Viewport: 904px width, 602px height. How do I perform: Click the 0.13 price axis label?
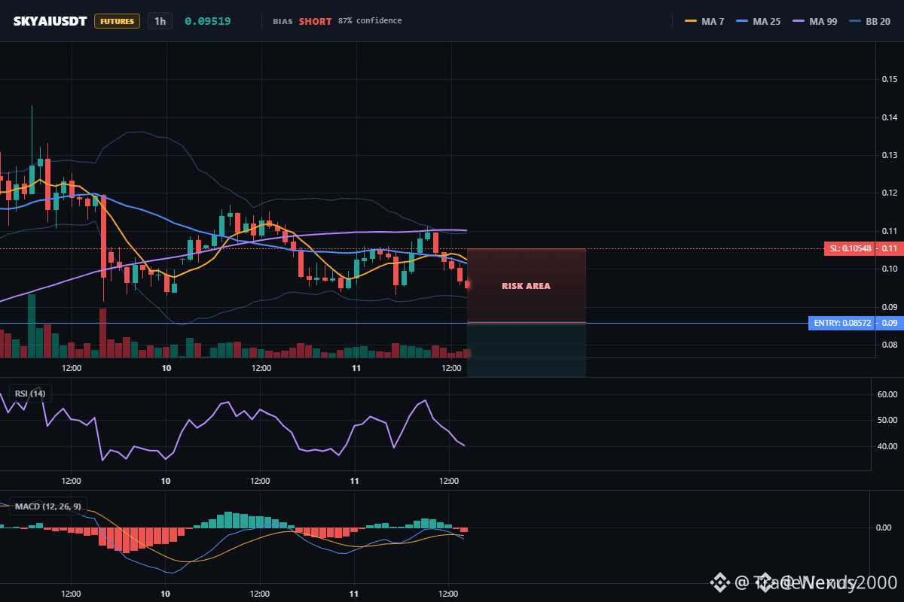tap(889, 155)
